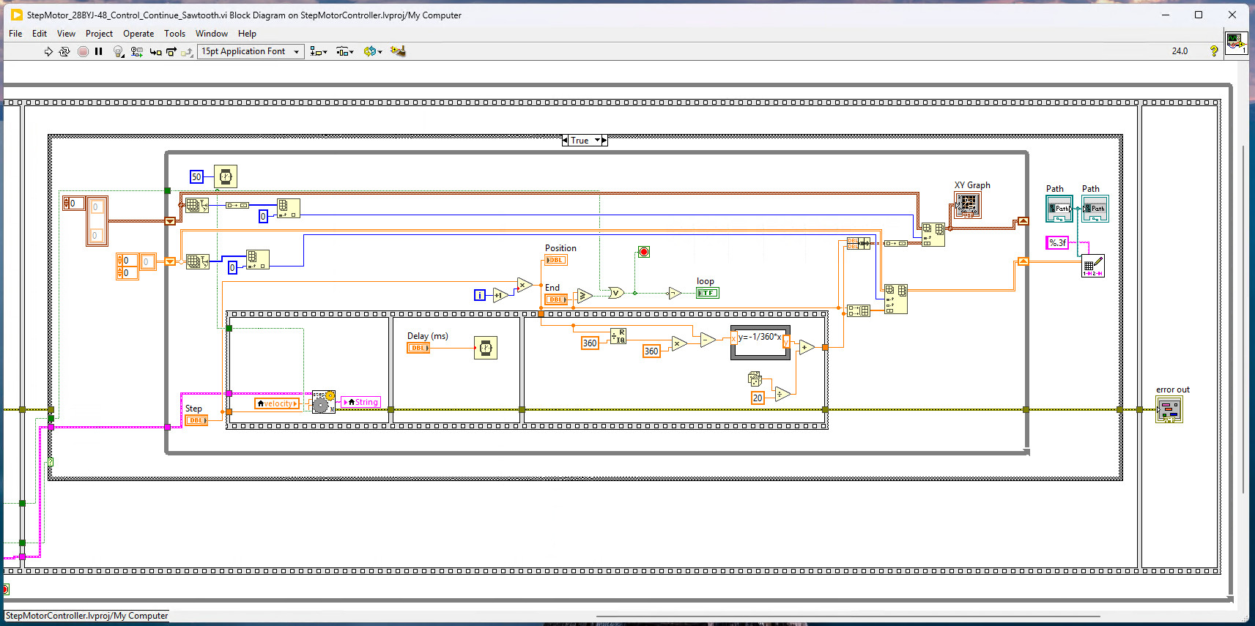Click the Step Over button
Viewport: 1255px width, 626px height.
click(171, 51)
